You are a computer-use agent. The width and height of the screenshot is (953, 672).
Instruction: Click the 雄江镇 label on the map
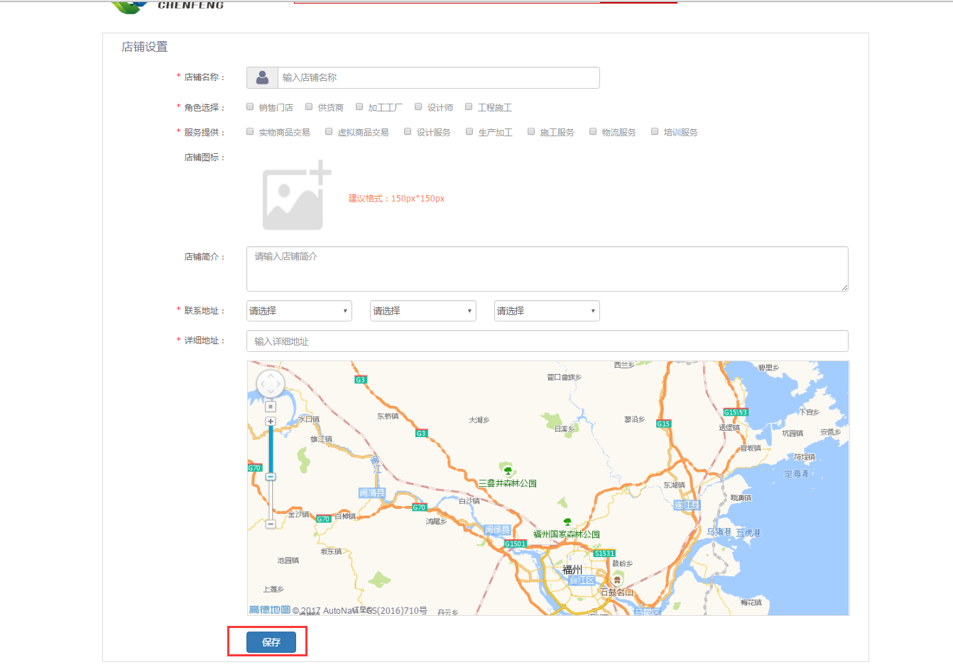[321, 439]
